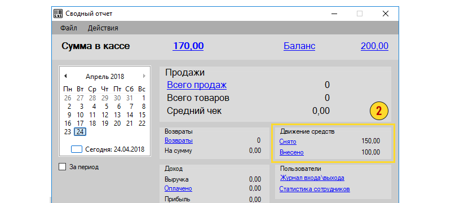Click the Апрель 2018 calendar title
Screen dimensions: 451x203
(x=105, y=77)
